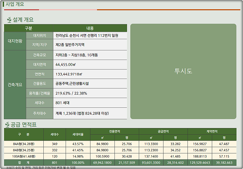Viewport: 243px width, 169px height.
Task: Click the 세대수 column header in supply table
Action: tap(55, 134)
